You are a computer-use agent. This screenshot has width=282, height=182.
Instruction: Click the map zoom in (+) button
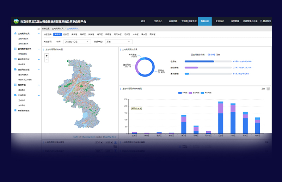[47, 56]
